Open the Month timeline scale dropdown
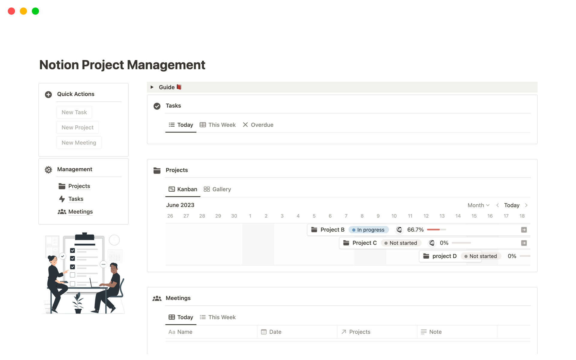 (x=478, y=205)
